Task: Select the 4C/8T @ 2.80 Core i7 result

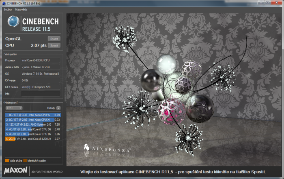Action: [x=32, y=134]
